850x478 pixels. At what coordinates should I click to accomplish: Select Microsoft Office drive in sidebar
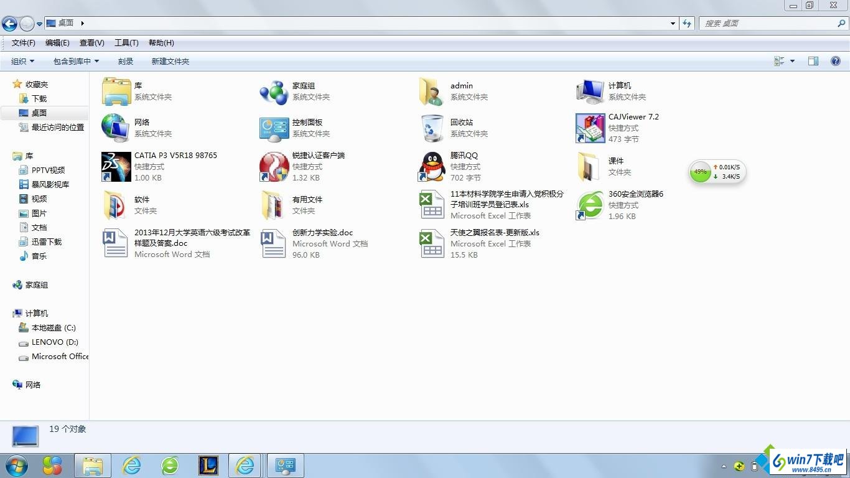point(60,356)
